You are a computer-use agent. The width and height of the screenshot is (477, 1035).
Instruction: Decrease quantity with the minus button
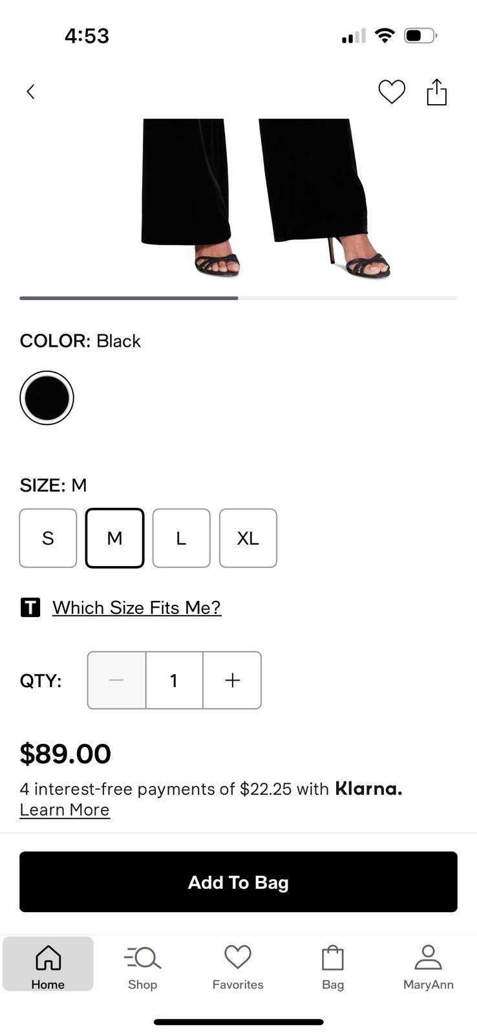116,680
